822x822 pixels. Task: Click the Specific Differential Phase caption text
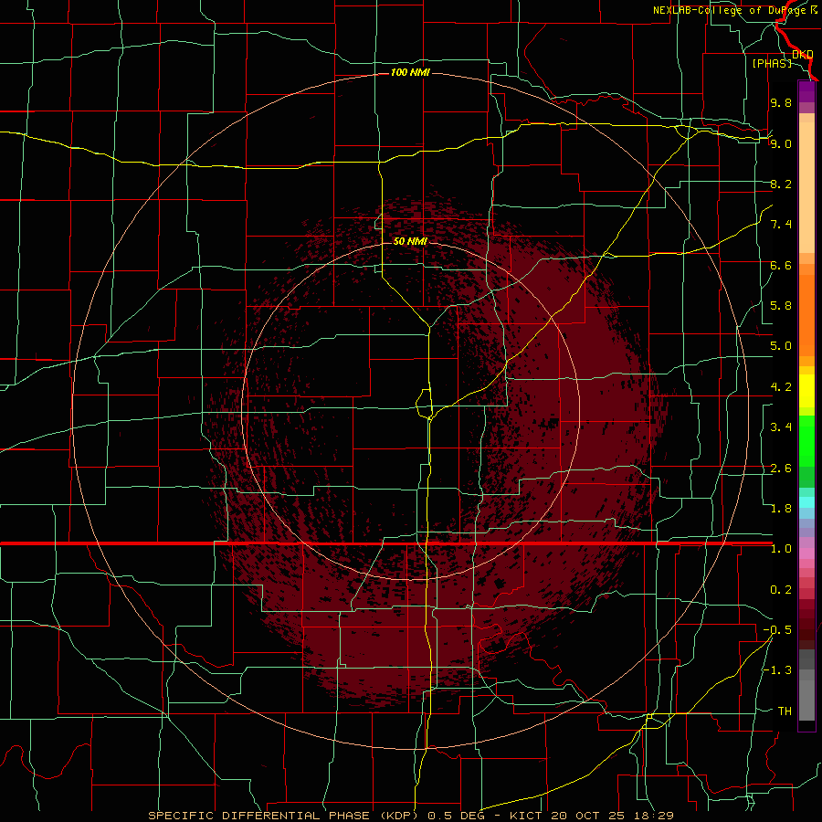410,816
